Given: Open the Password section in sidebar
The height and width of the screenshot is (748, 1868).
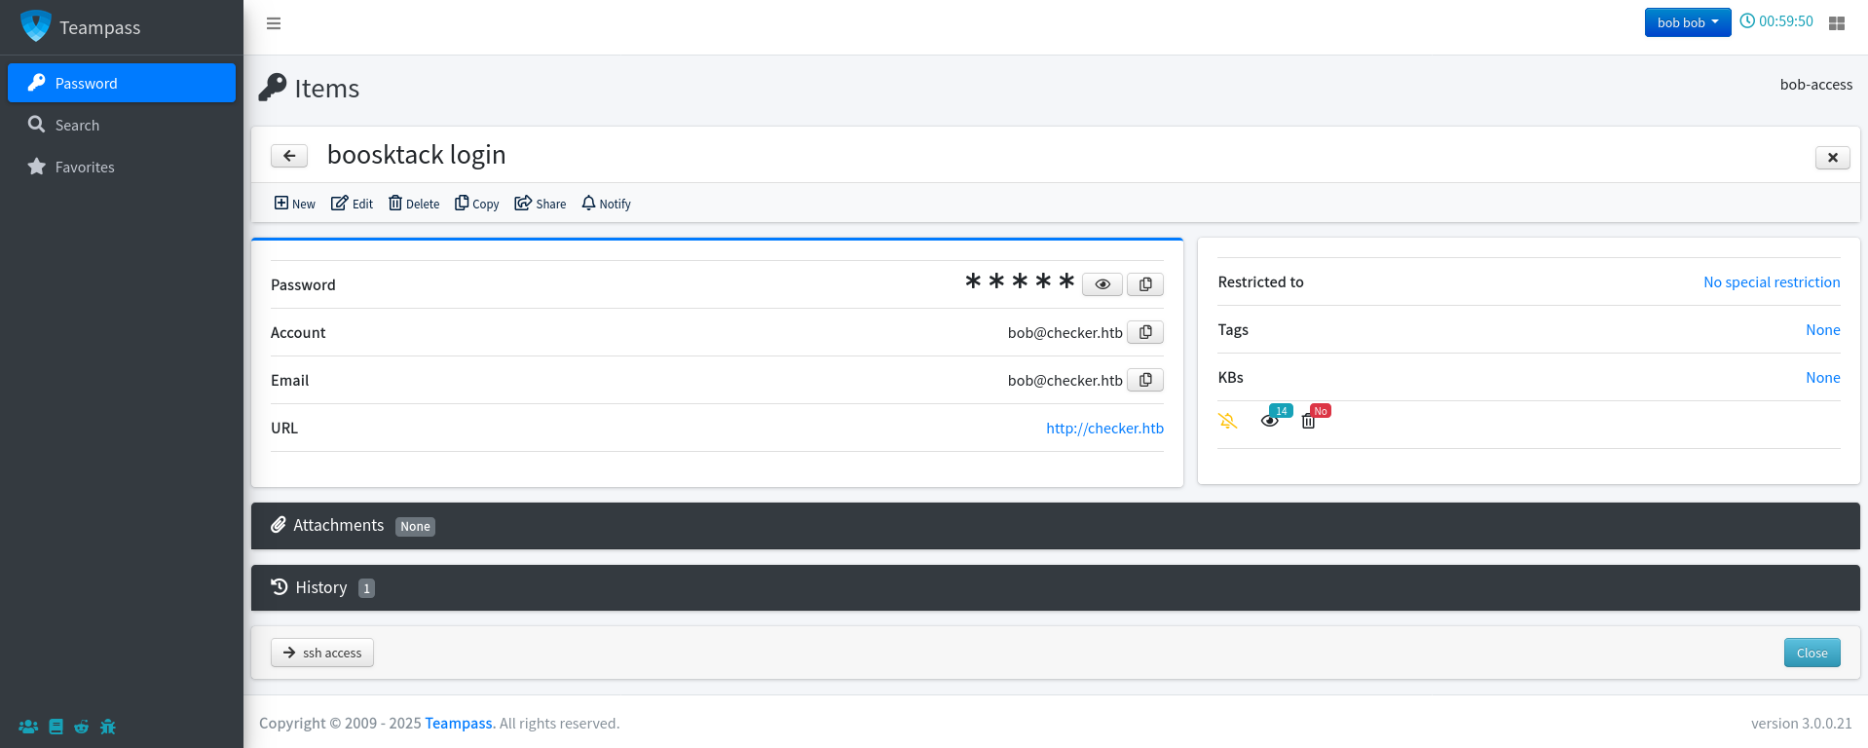Looking at the screenshot, I should click(122, 83).
